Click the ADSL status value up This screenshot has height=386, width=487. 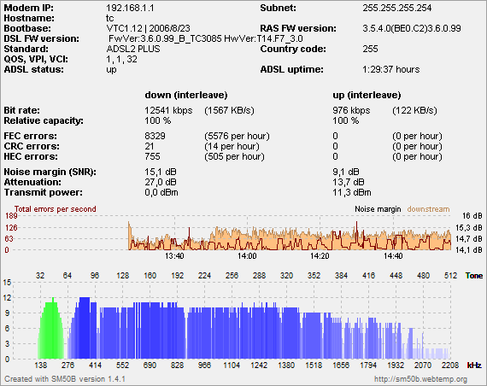pos(112,69)
